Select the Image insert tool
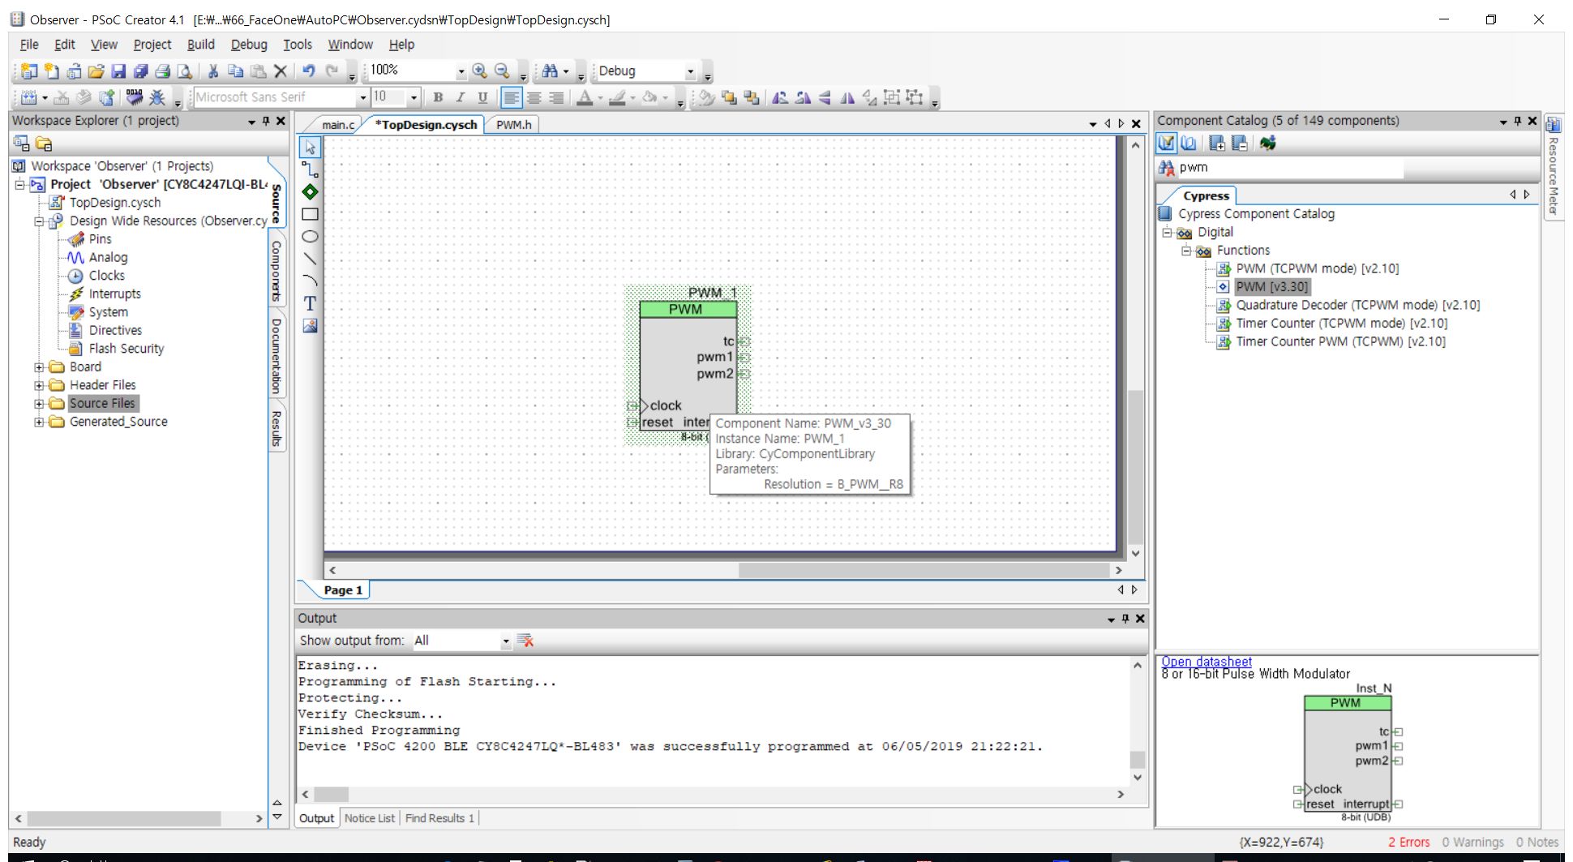 point(310,326)
